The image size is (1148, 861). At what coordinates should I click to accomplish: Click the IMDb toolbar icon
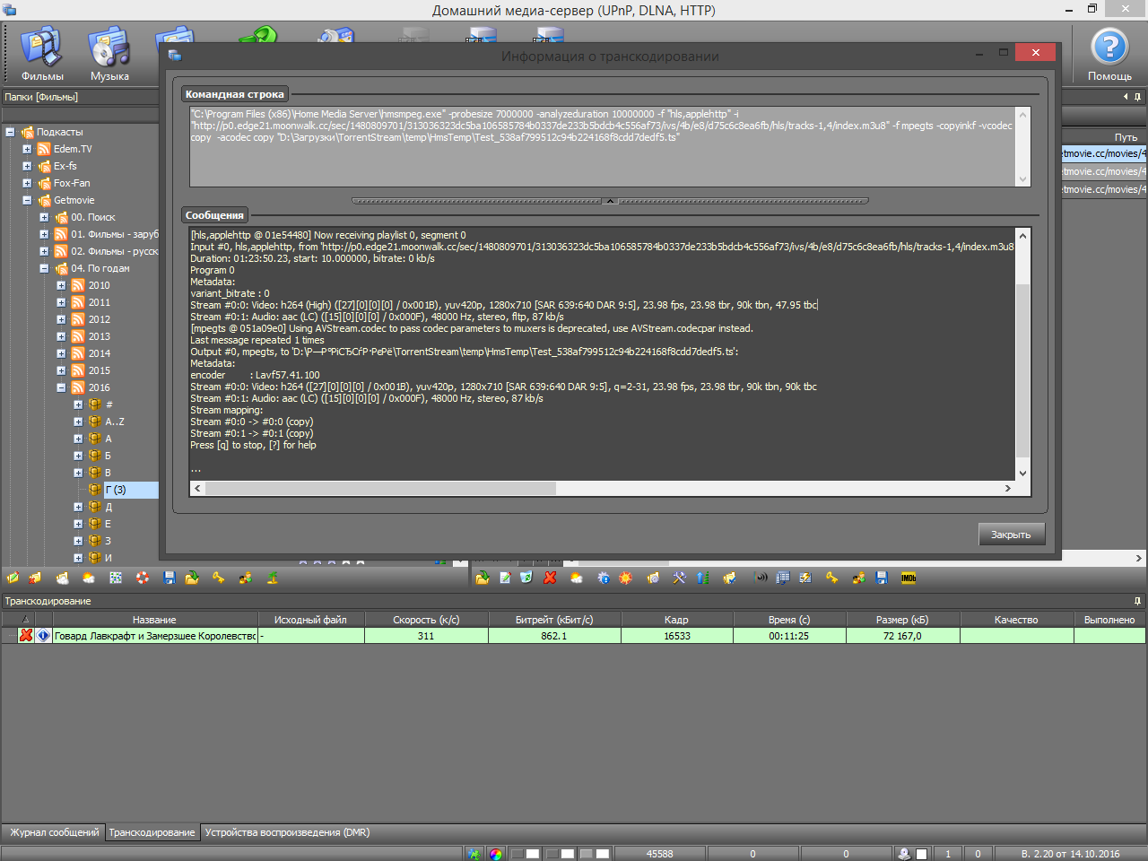coord(909,578)
